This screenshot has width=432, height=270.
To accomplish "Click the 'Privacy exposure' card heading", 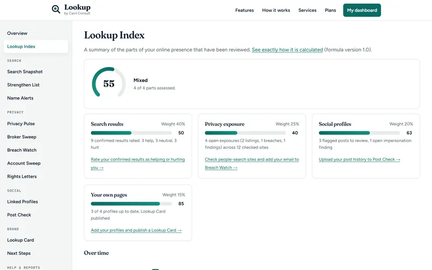I will 225,124.
